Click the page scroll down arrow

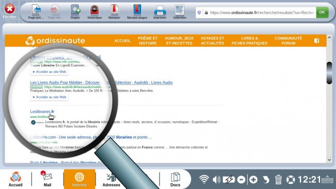(329, 160)
